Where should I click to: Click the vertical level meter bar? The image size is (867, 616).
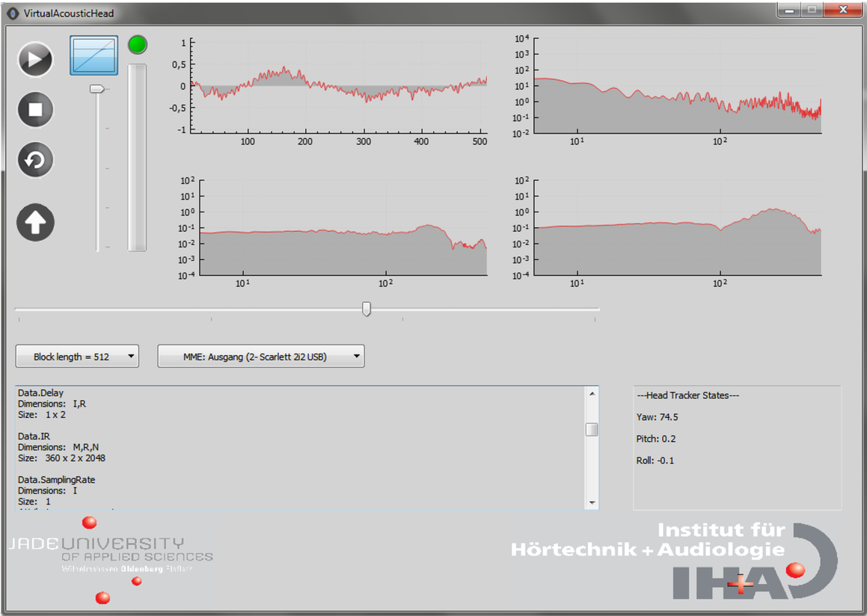137,158
